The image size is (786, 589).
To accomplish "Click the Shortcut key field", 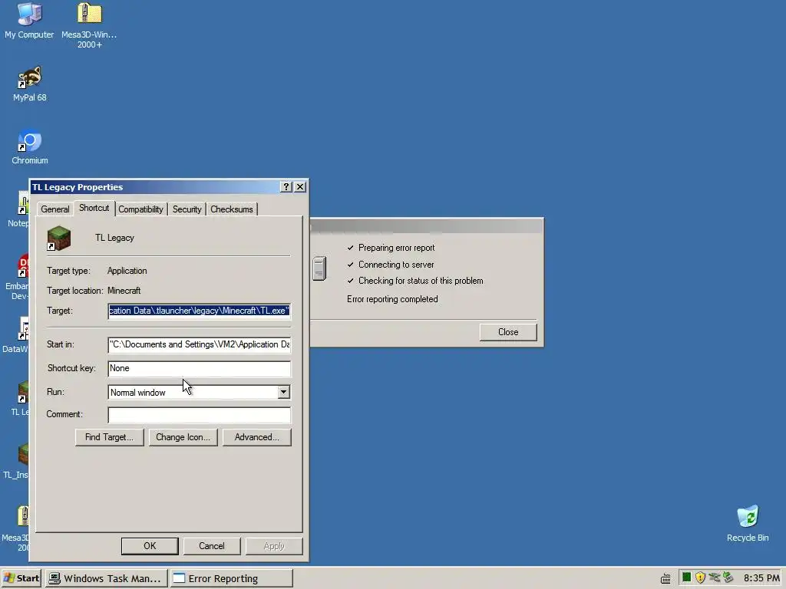I will pyautogui.click(x=199, y=369).
